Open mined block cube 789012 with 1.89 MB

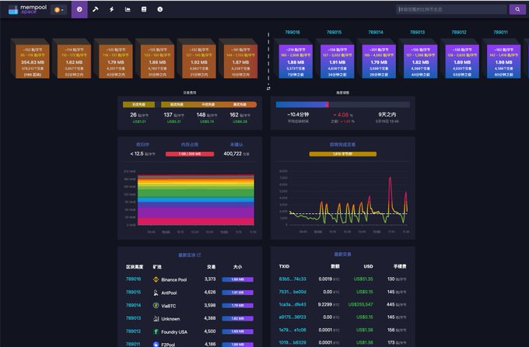click(x=462, y=61)
